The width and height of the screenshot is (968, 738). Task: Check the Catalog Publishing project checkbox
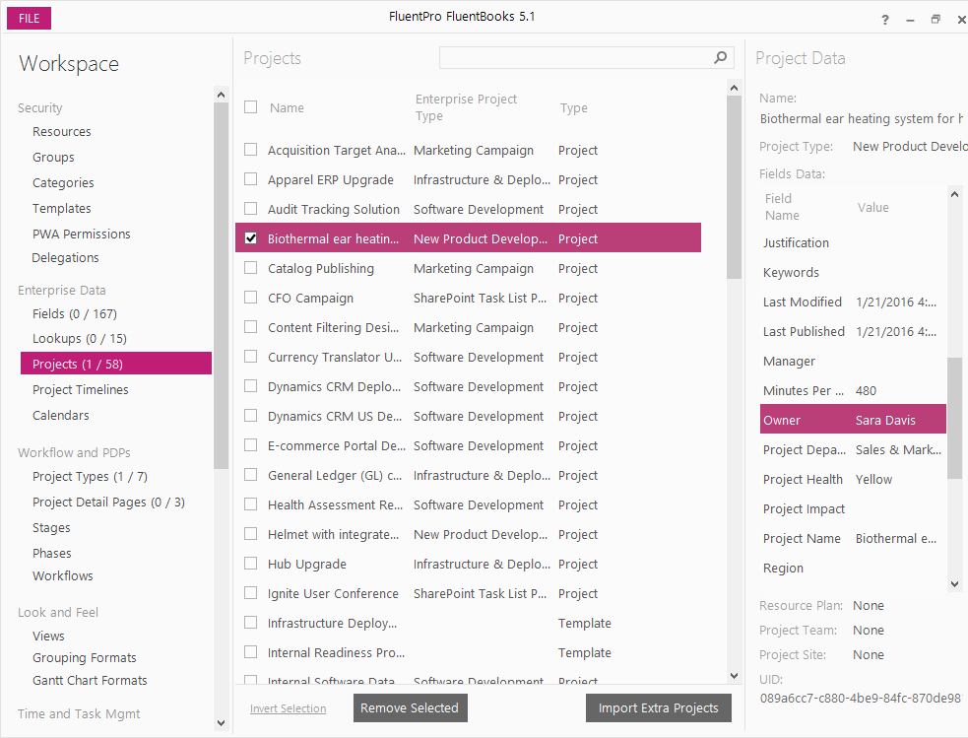250,268
